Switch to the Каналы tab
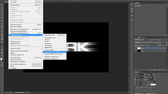 (x=143, y=38)
